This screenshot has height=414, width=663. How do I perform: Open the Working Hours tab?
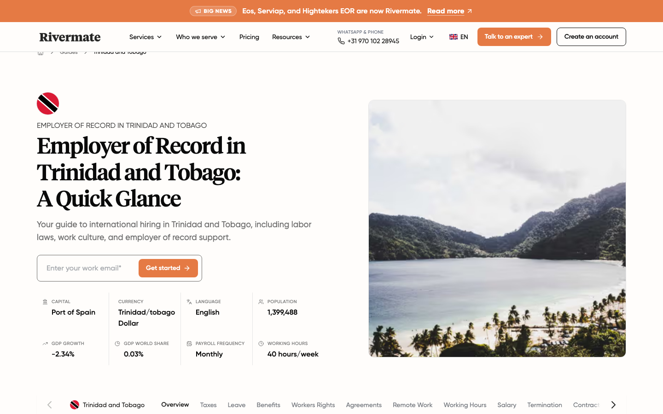(x=465, y=405)
